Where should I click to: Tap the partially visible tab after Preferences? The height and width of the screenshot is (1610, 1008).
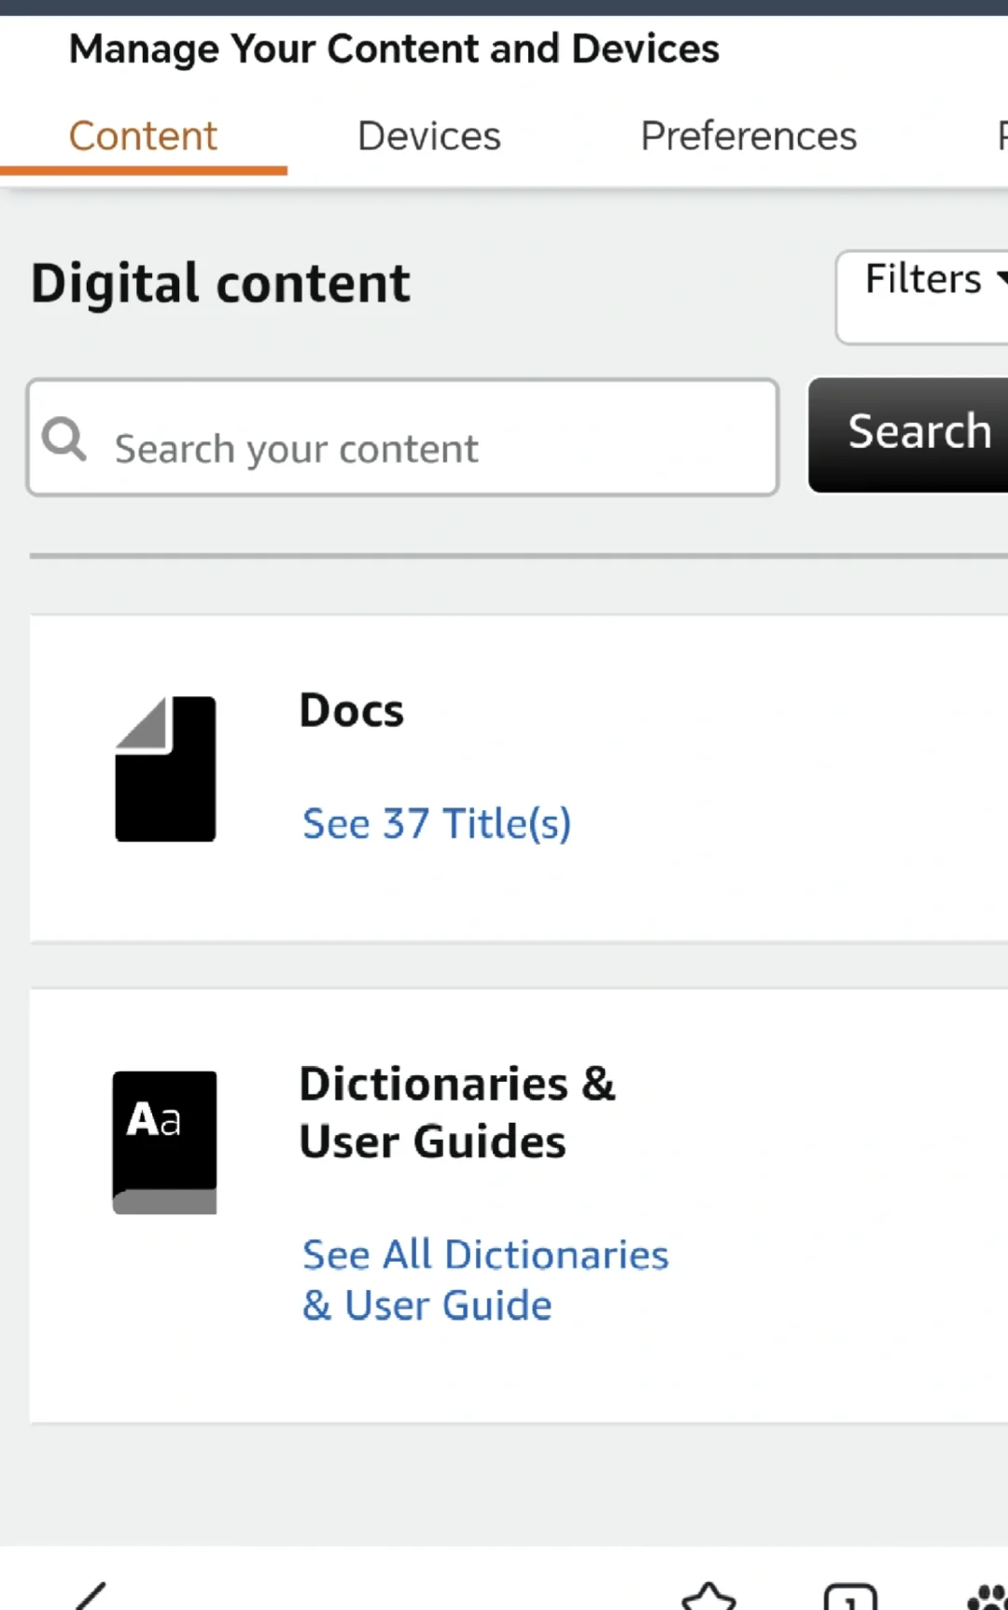pyautogui.click(x=1001, y=136)
